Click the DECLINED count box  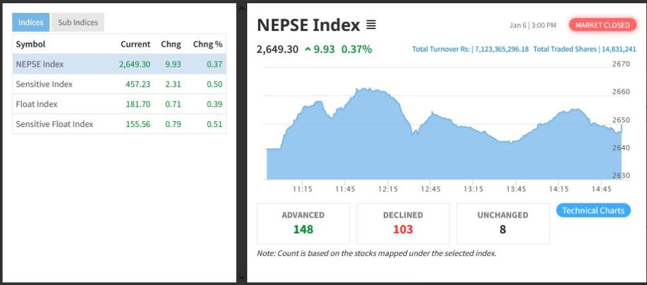tap(402, 223)
